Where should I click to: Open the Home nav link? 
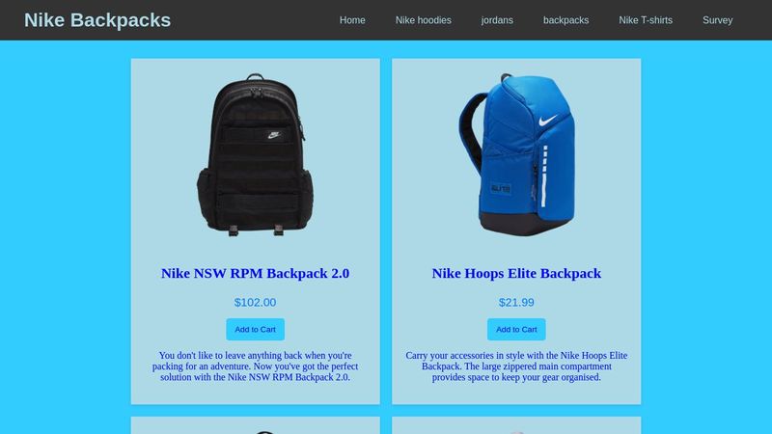click(x=352, y=20)
